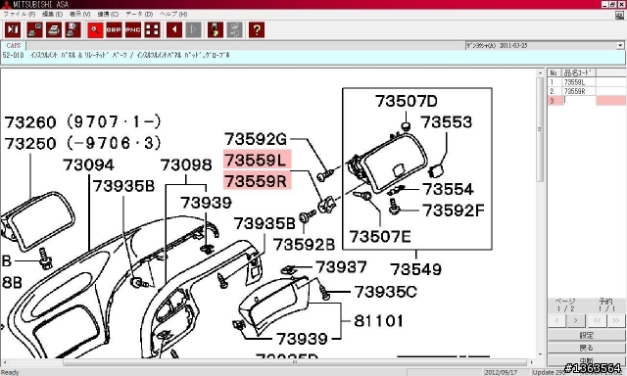Screen dimensions: 627x376
Task: Click the print with document preview icon
Action: 72,30
